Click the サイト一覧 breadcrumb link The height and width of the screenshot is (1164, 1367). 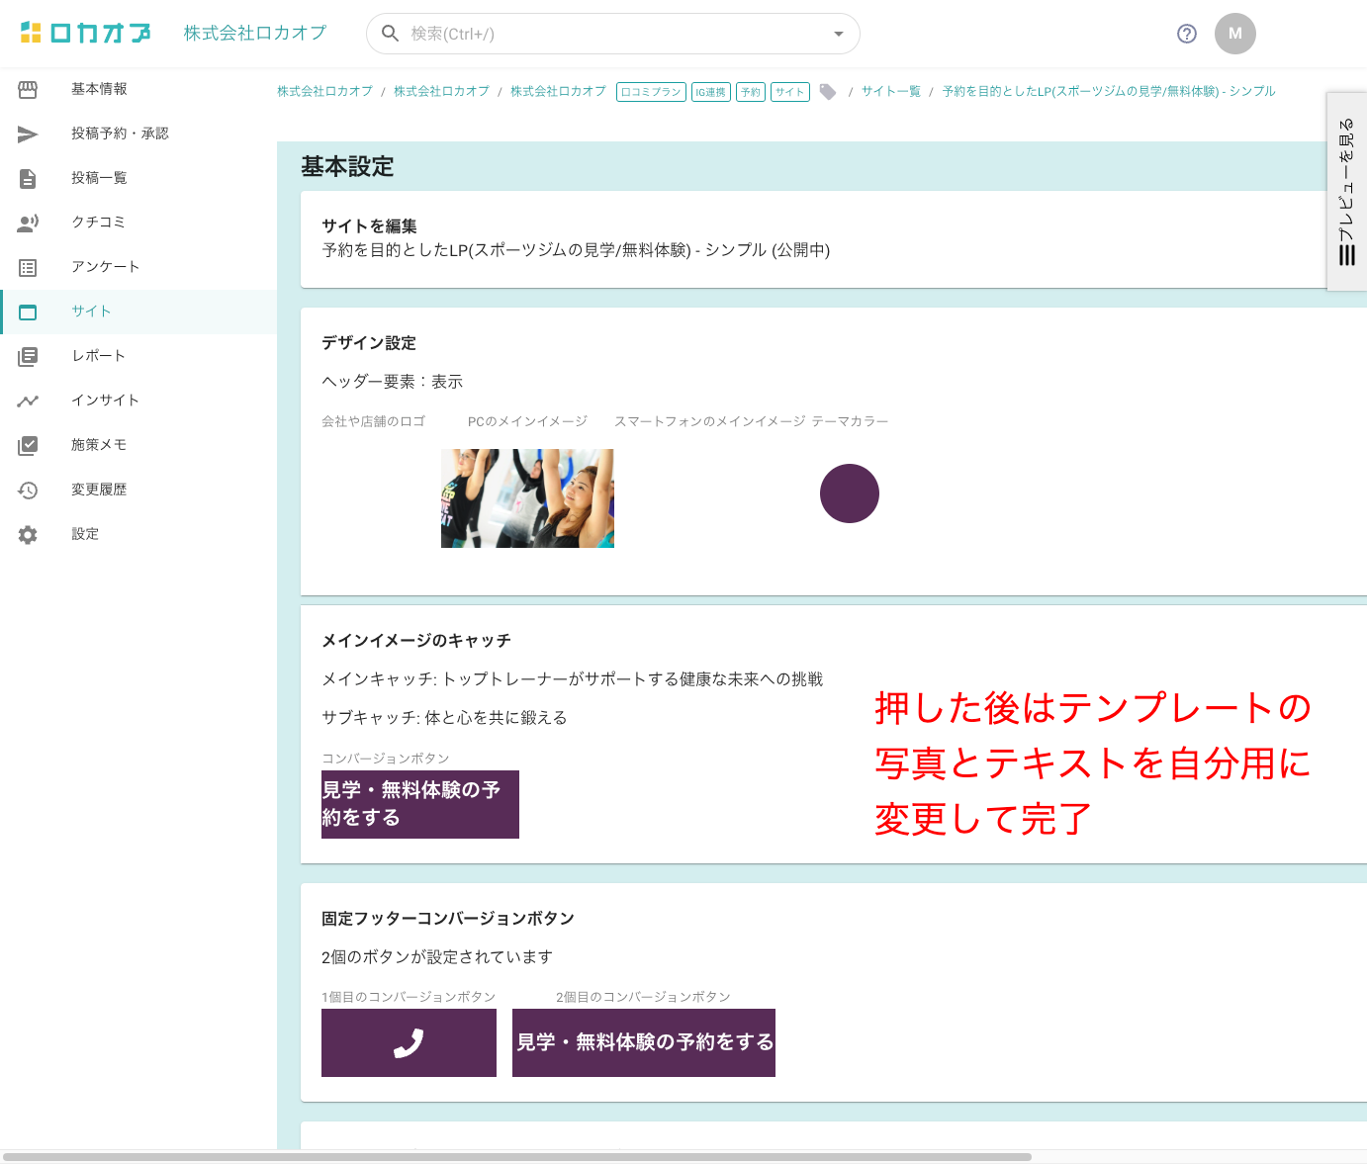[x=890, y=91]
